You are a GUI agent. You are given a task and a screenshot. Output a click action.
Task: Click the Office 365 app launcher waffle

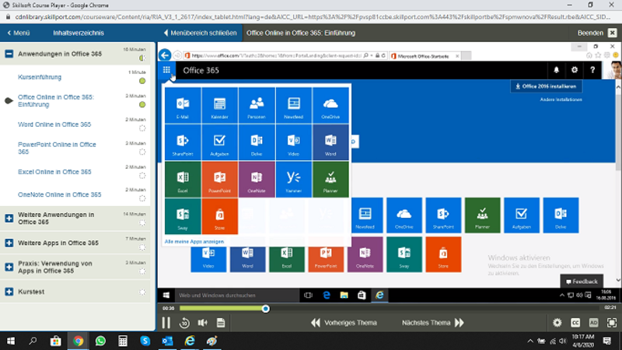pyautogui.click(x=166, y=70)
